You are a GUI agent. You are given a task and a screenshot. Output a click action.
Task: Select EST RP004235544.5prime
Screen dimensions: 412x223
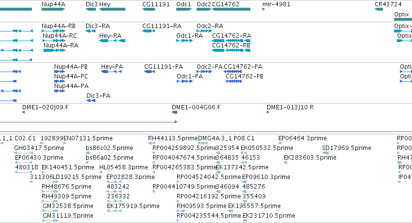tap(178, 221)
